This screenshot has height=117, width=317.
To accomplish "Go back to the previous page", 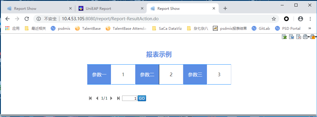I will tap(7, 19).
